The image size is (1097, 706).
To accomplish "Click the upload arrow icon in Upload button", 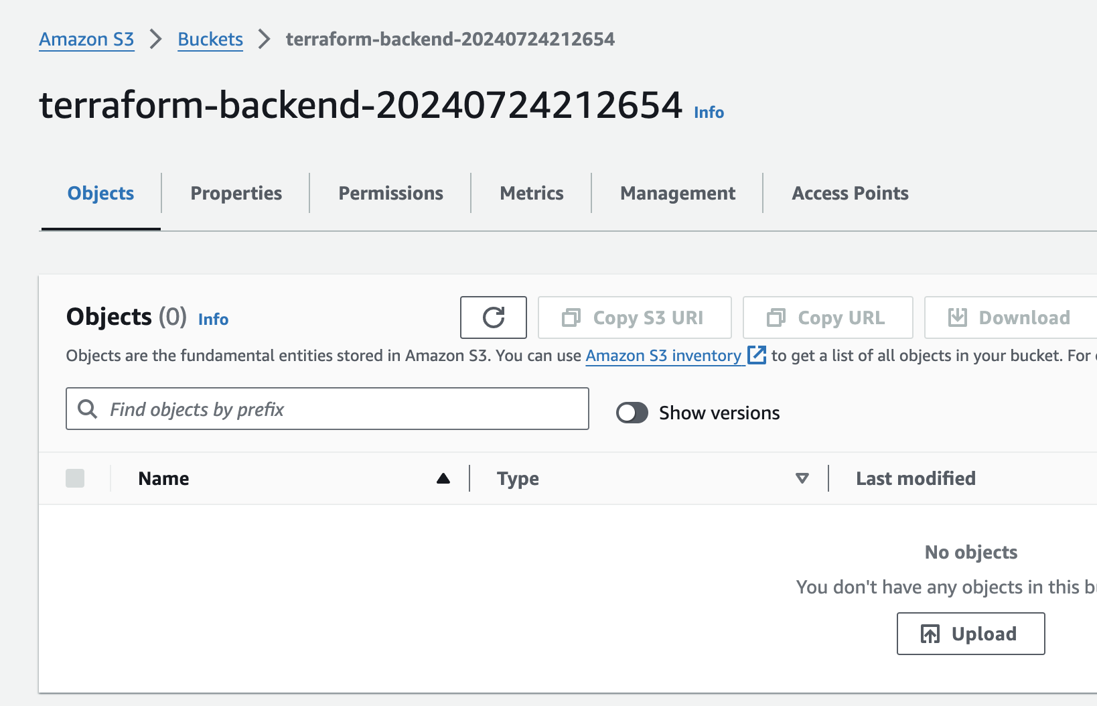I will 930,634.
